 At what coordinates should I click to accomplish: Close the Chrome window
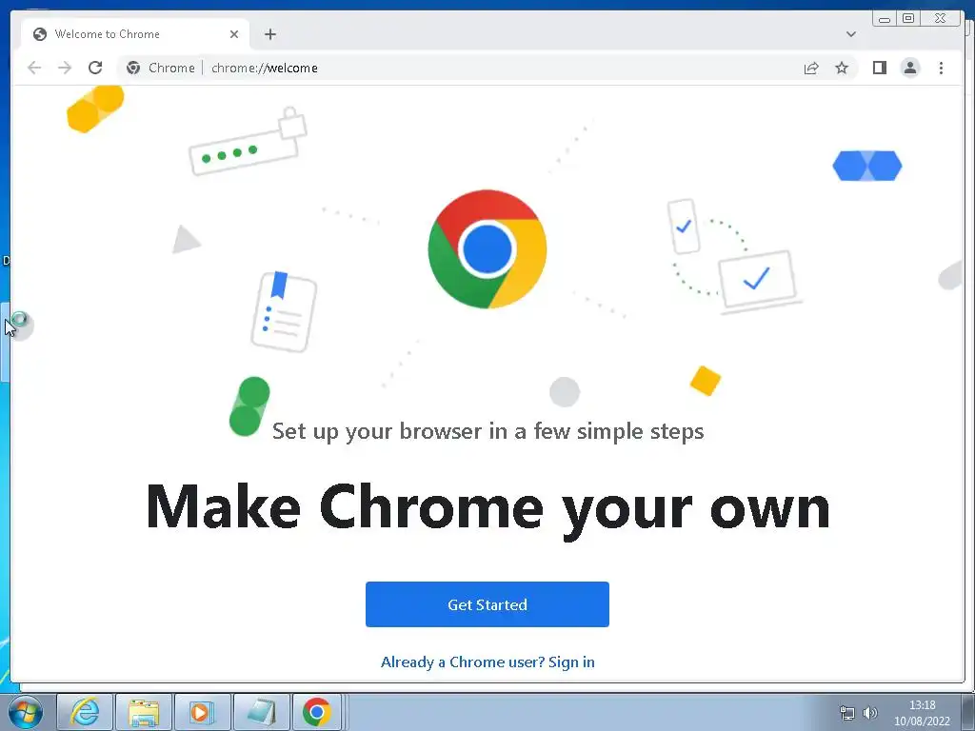pyautogui.click(x=940, y=19)
